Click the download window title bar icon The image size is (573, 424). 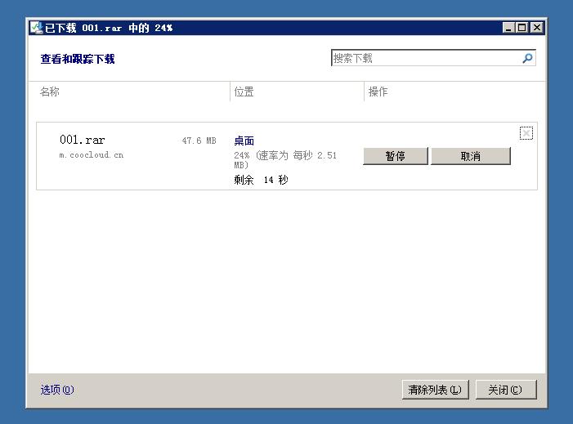point(37,28)
